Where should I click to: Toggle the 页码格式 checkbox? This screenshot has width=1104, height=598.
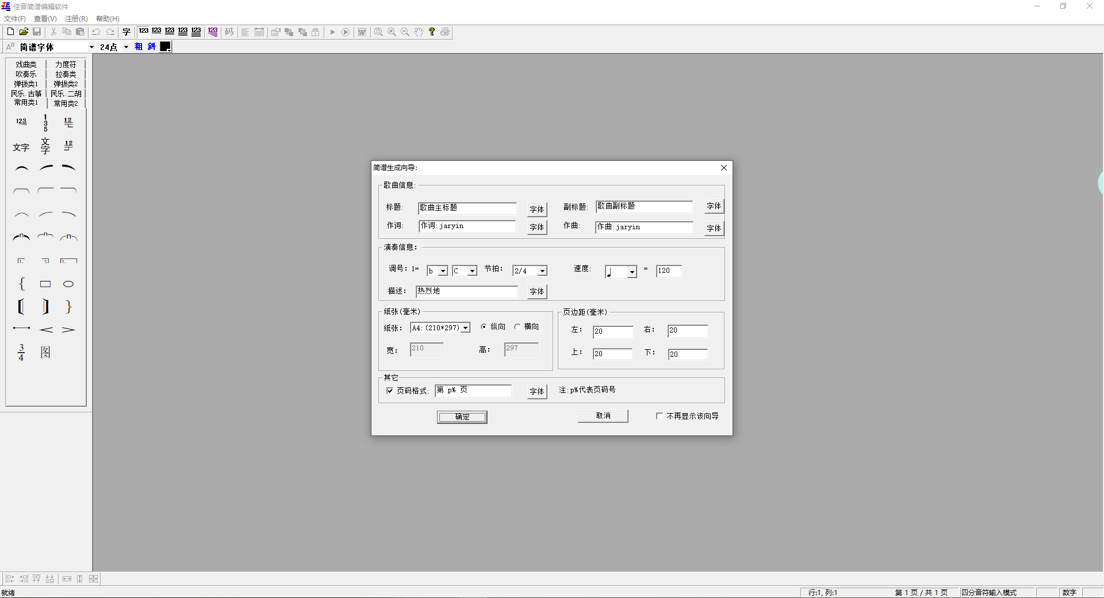tap(390, 391)
